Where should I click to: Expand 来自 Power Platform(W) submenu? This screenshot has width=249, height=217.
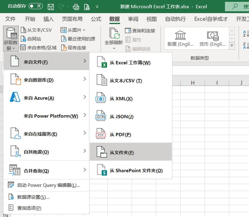click(x=46, y=115)
